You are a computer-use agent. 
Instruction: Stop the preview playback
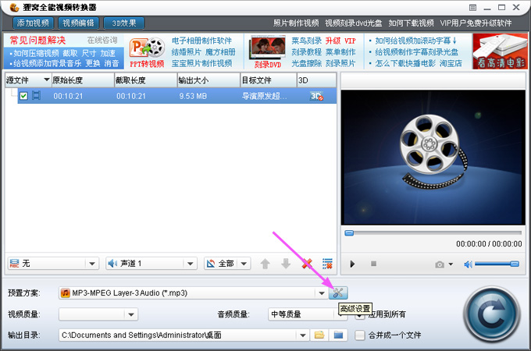pos(373,264)
